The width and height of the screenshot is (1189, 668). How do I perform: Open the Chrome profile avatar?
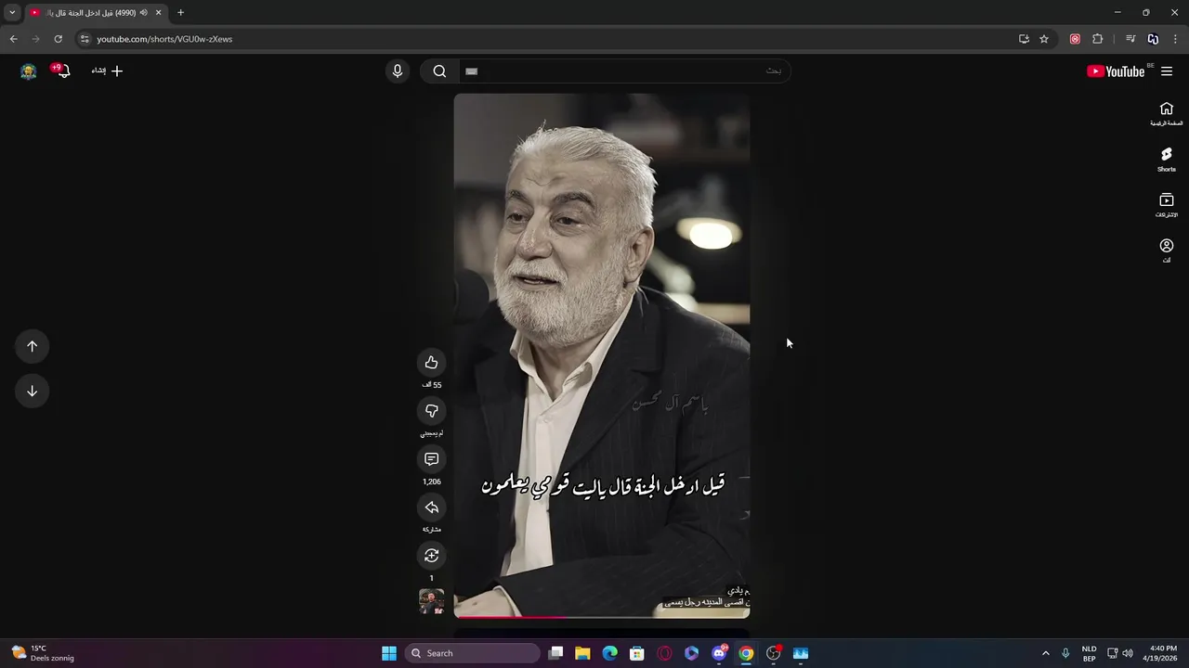pyautogui.click(x=1153, y=39)
